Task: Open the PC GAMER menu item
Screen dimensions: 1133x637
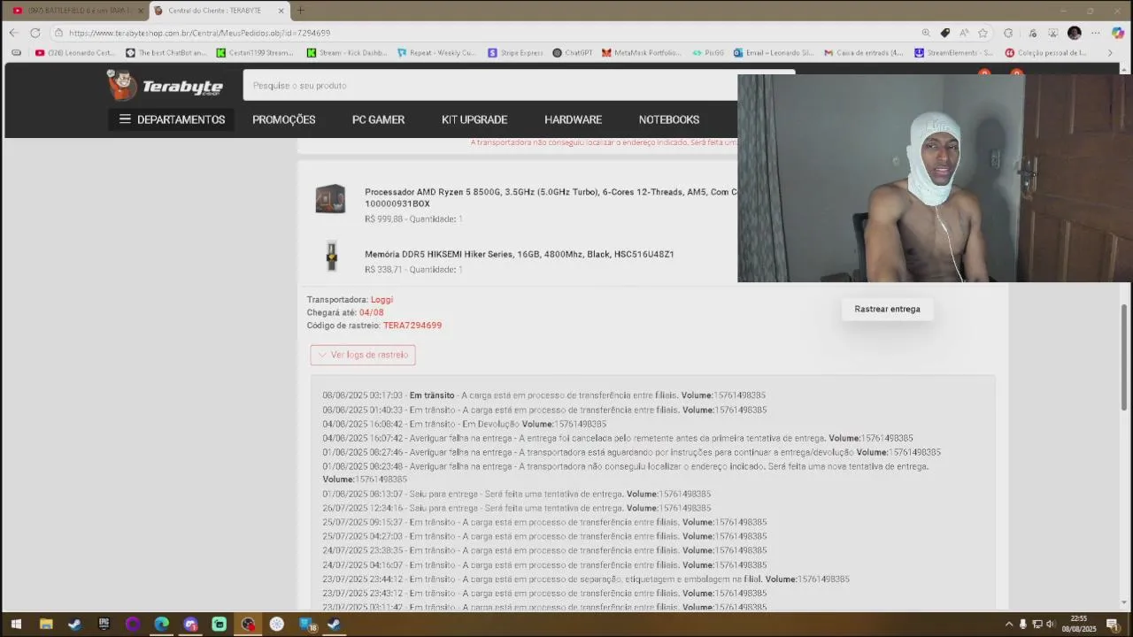Action: [378, 119]
